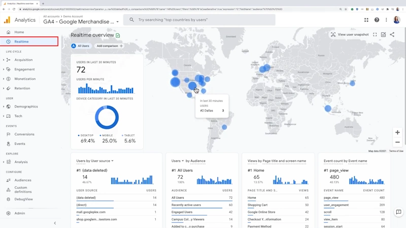Viewport: 406px width, 228px height.
Task: Expand the Demographics section arrow
Action: pos(4,106)
